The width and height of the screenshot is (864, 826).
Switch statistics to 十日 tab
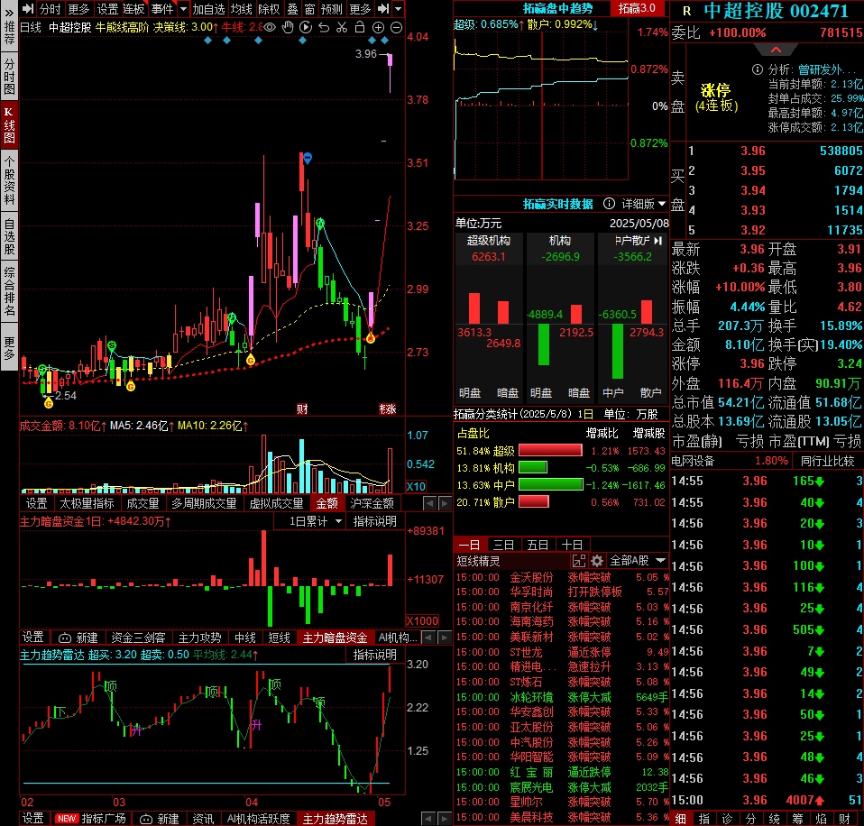coord(572,545)
